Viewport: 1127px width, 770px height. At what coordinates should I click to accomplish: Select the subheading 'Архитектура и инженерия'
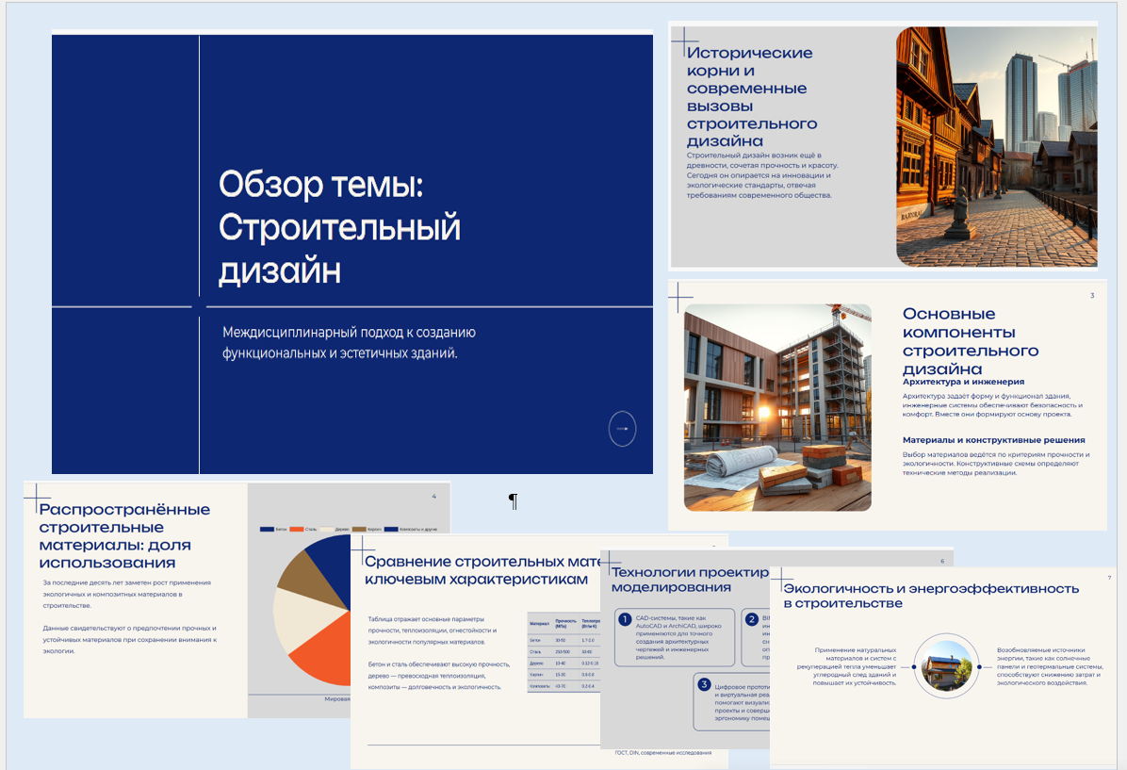(x=963, y=382)
